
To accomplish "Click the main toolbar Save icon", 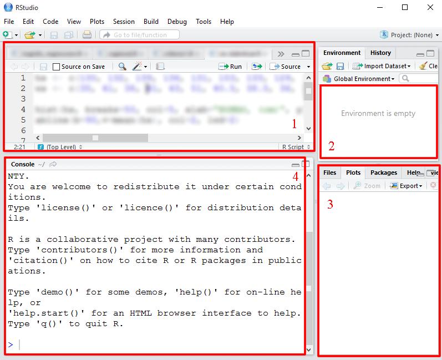I will 54,35.
